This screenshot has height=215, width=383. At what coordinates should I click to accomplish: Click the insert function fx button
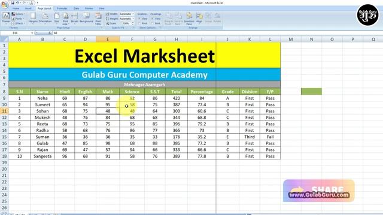[49, 33]
